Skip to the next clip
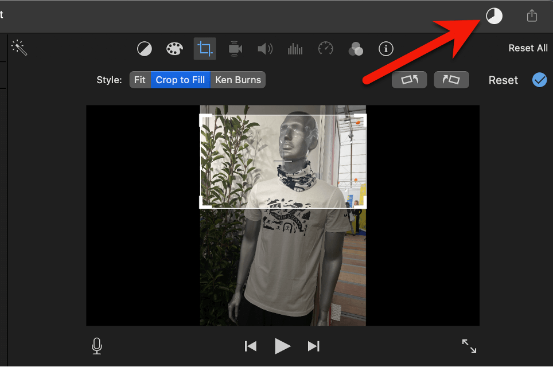 314,346
